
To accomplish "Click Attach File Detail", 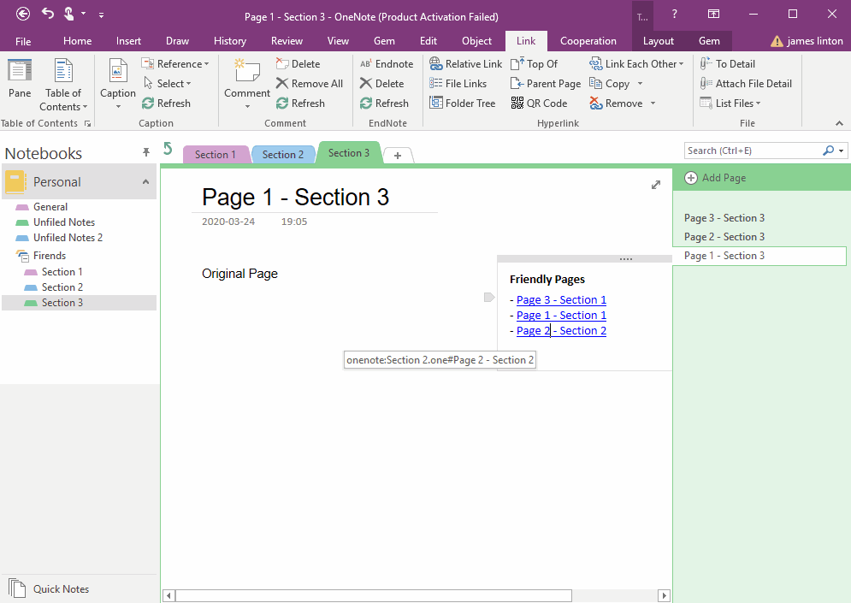I will 746,84.
